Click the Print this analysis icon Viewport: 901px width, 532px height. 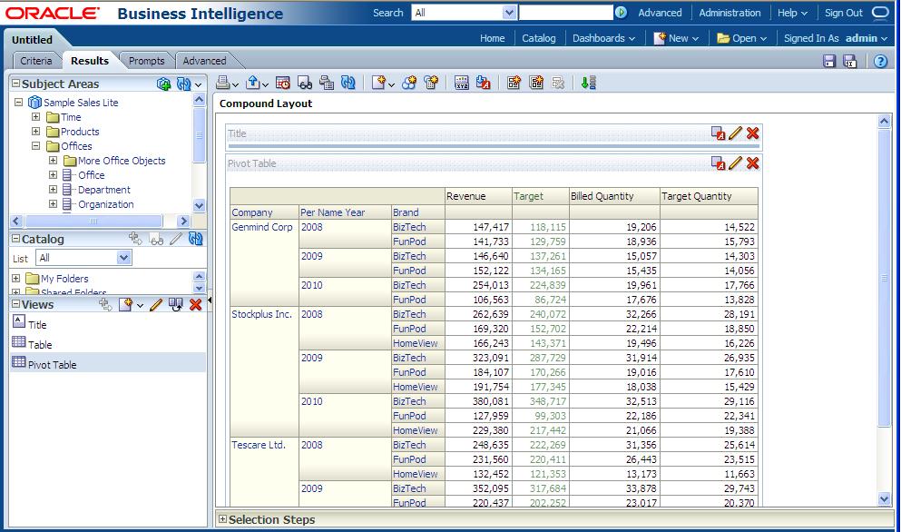[x=223, y=83]
